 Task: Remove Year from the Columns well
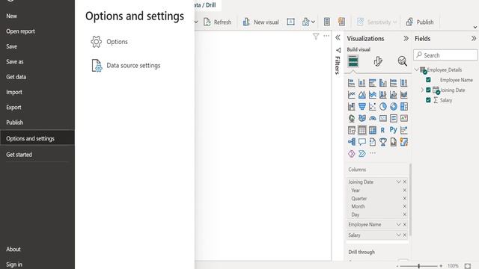(404, 191)
